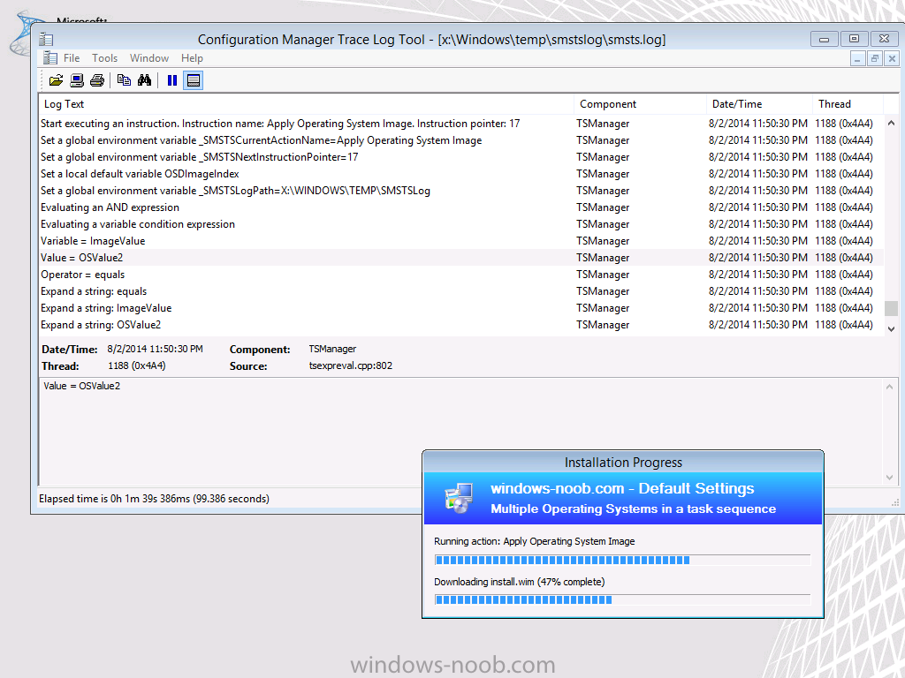The image size is (905, 678).
Task: Pause log monitoring with the pause icon
Action: point(172,80)
